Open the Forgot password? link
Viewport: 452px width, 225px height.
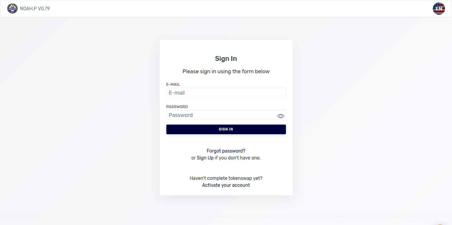coord(226,151)
